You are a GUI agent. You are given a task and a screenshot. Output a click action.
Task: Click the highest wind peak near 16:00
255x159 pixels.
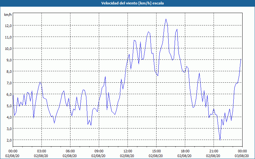tap(166, 19)
